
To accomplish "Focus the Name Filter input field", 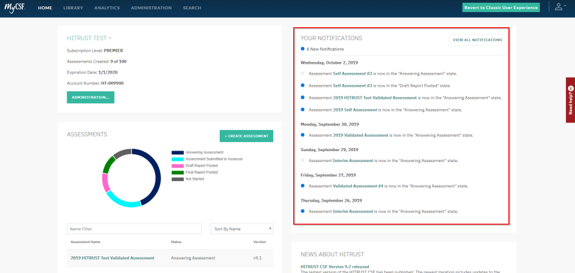I will click(x=134, y=229).
